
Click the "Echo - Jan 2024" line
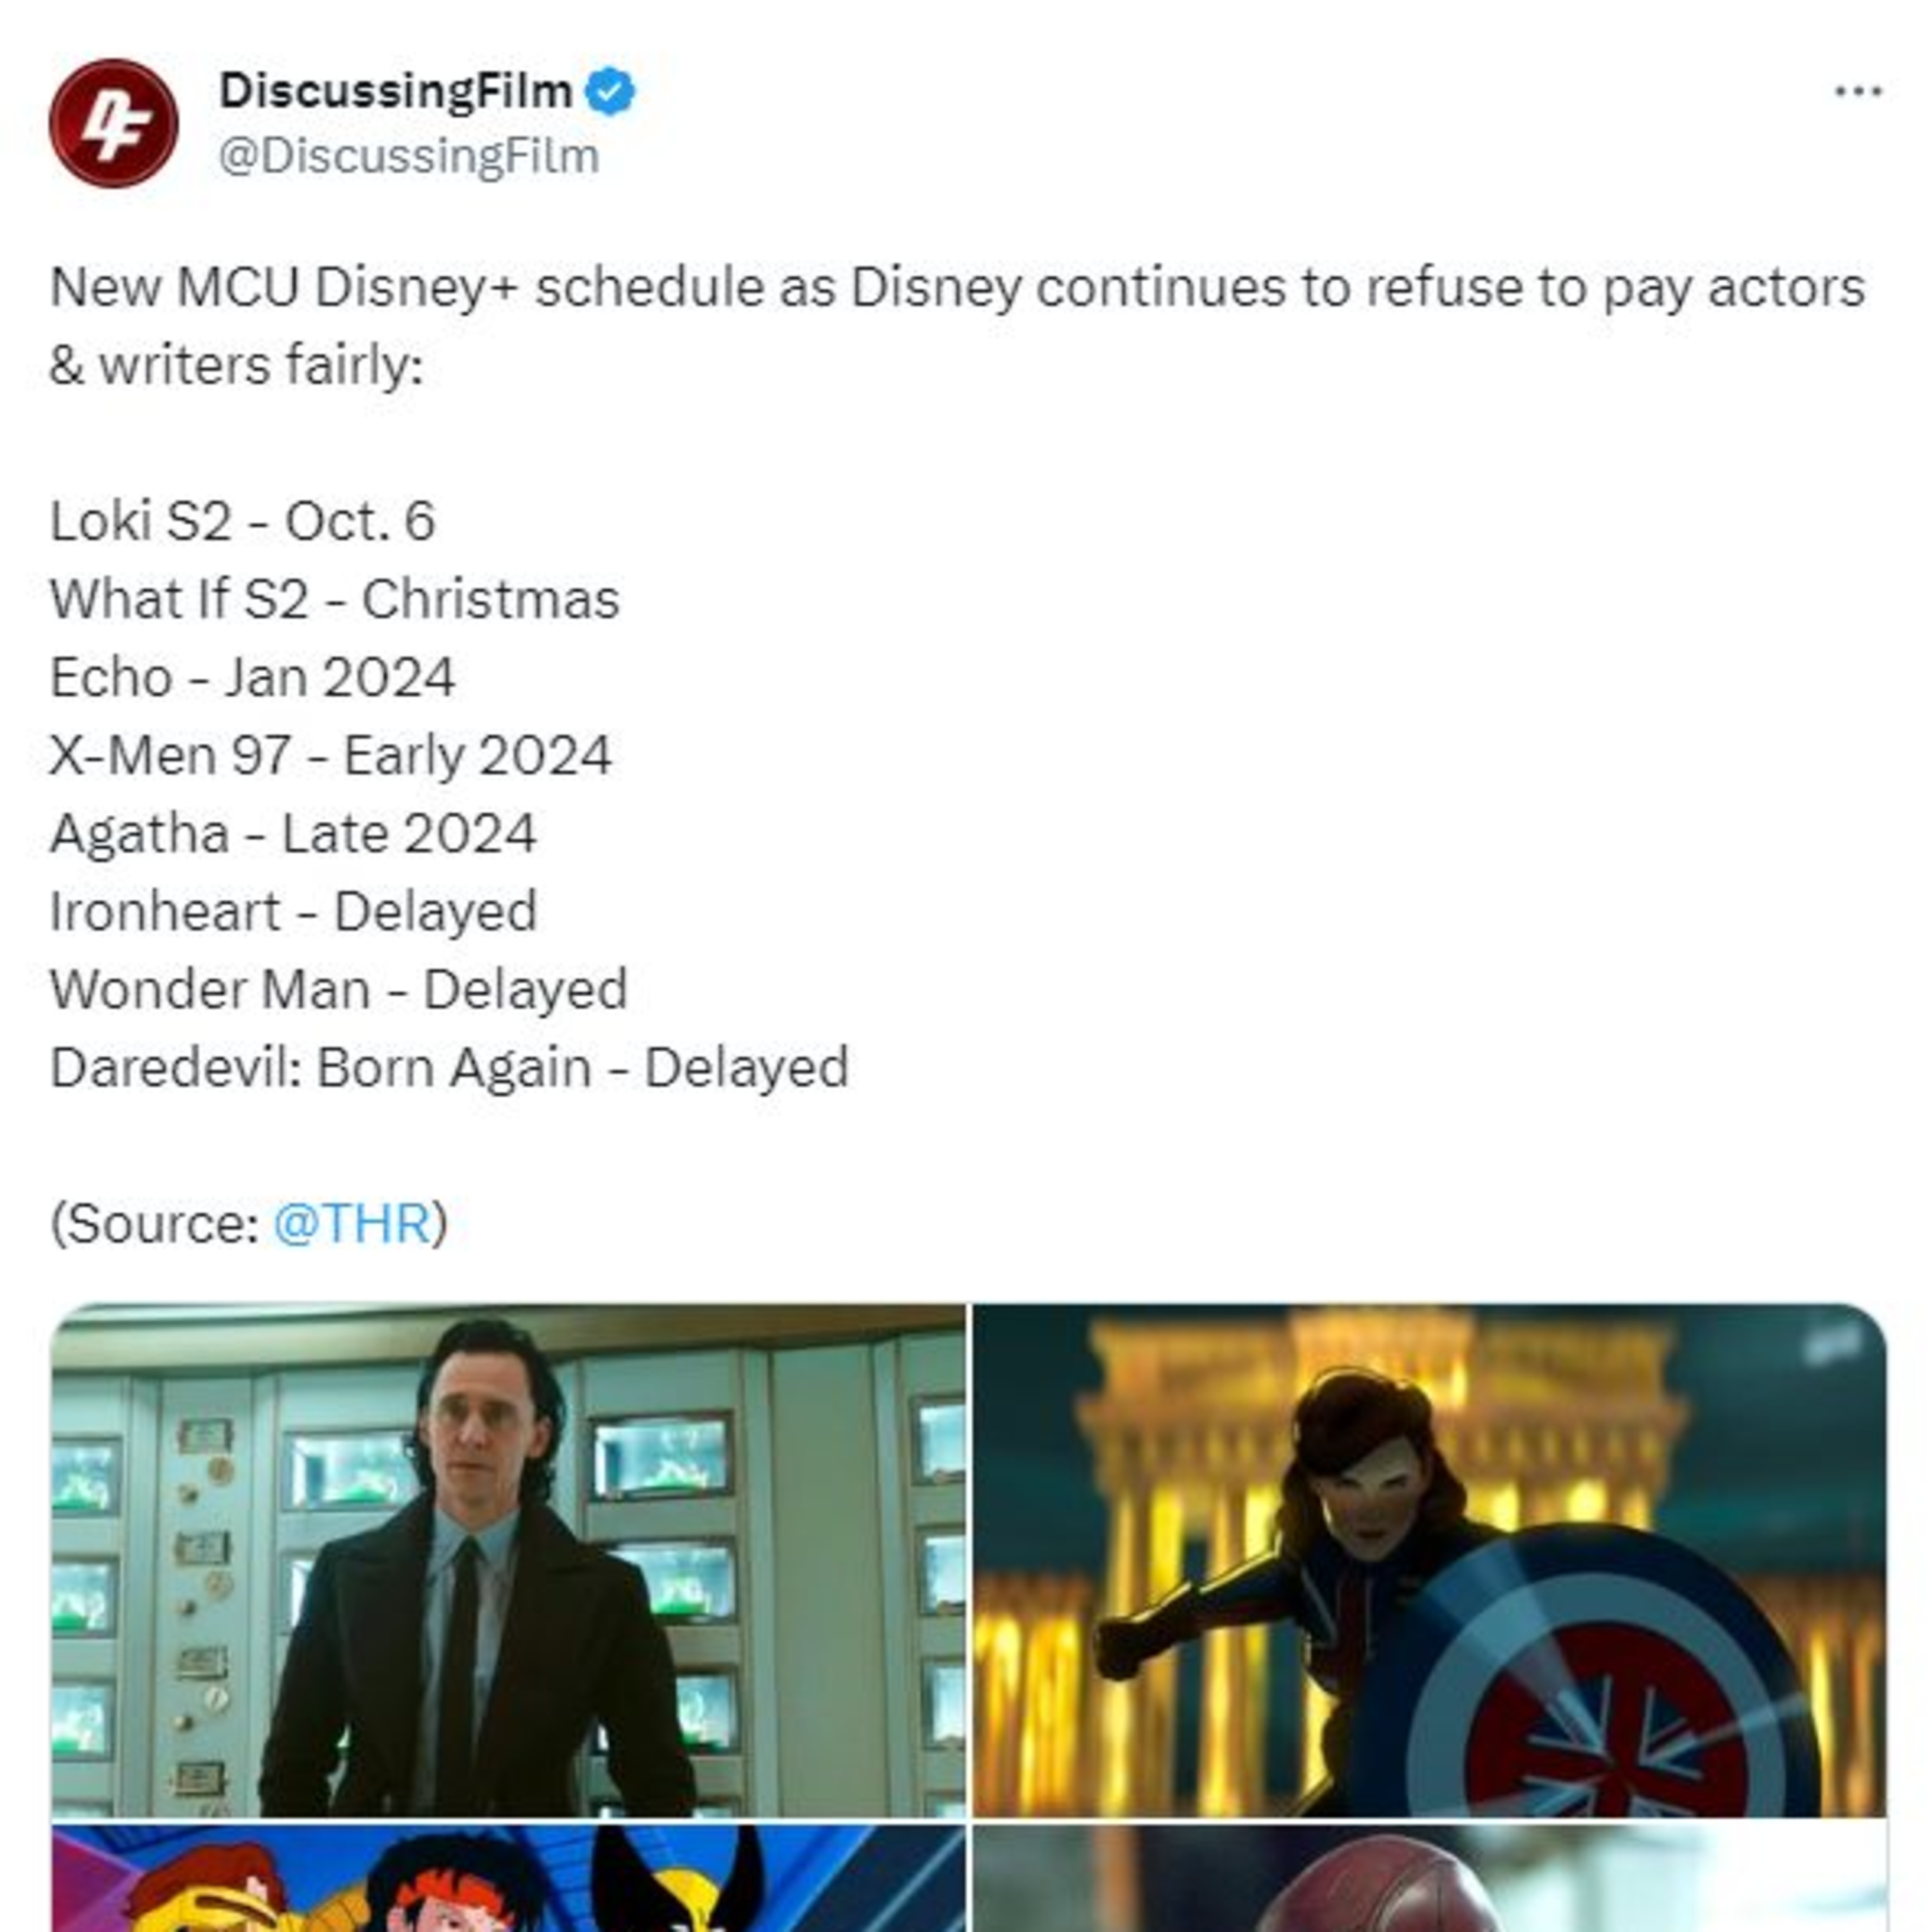(253, 678)
